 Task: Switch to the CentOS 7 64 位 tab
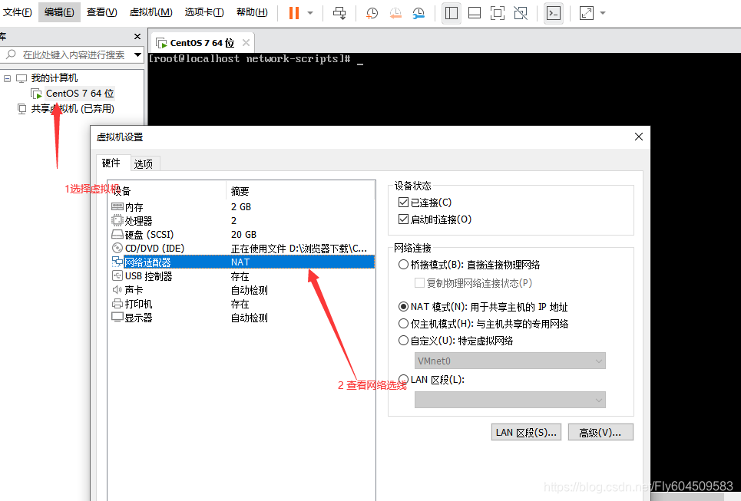coord(202,43)
